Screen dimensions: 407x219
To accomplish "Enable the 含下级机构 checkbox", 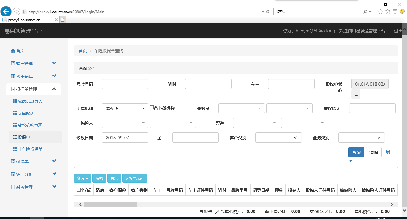I will [x=152, y=107].
